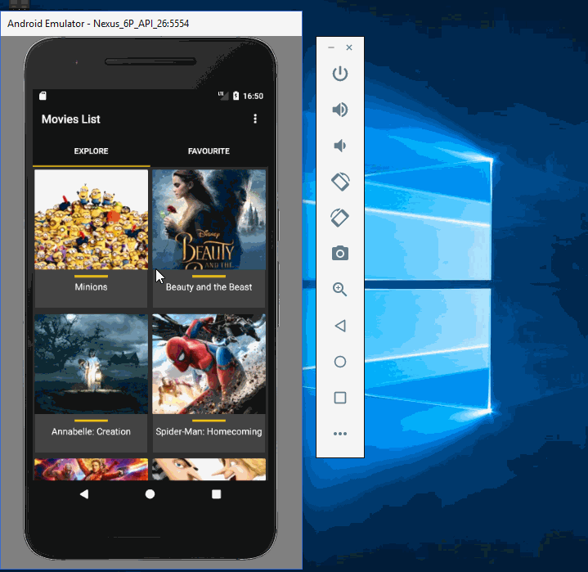Take a screenshot with the camera icon
The image size is (588, 572).
(x=340, y=254)
